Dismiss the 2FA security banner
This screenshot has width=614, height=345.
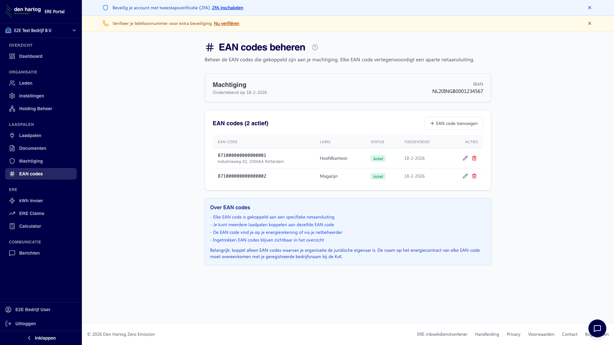[x=590, y=8]
